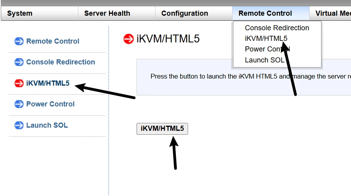
Task: Click blue arrow icon beside Remote Control
Action: coord(19,41)
